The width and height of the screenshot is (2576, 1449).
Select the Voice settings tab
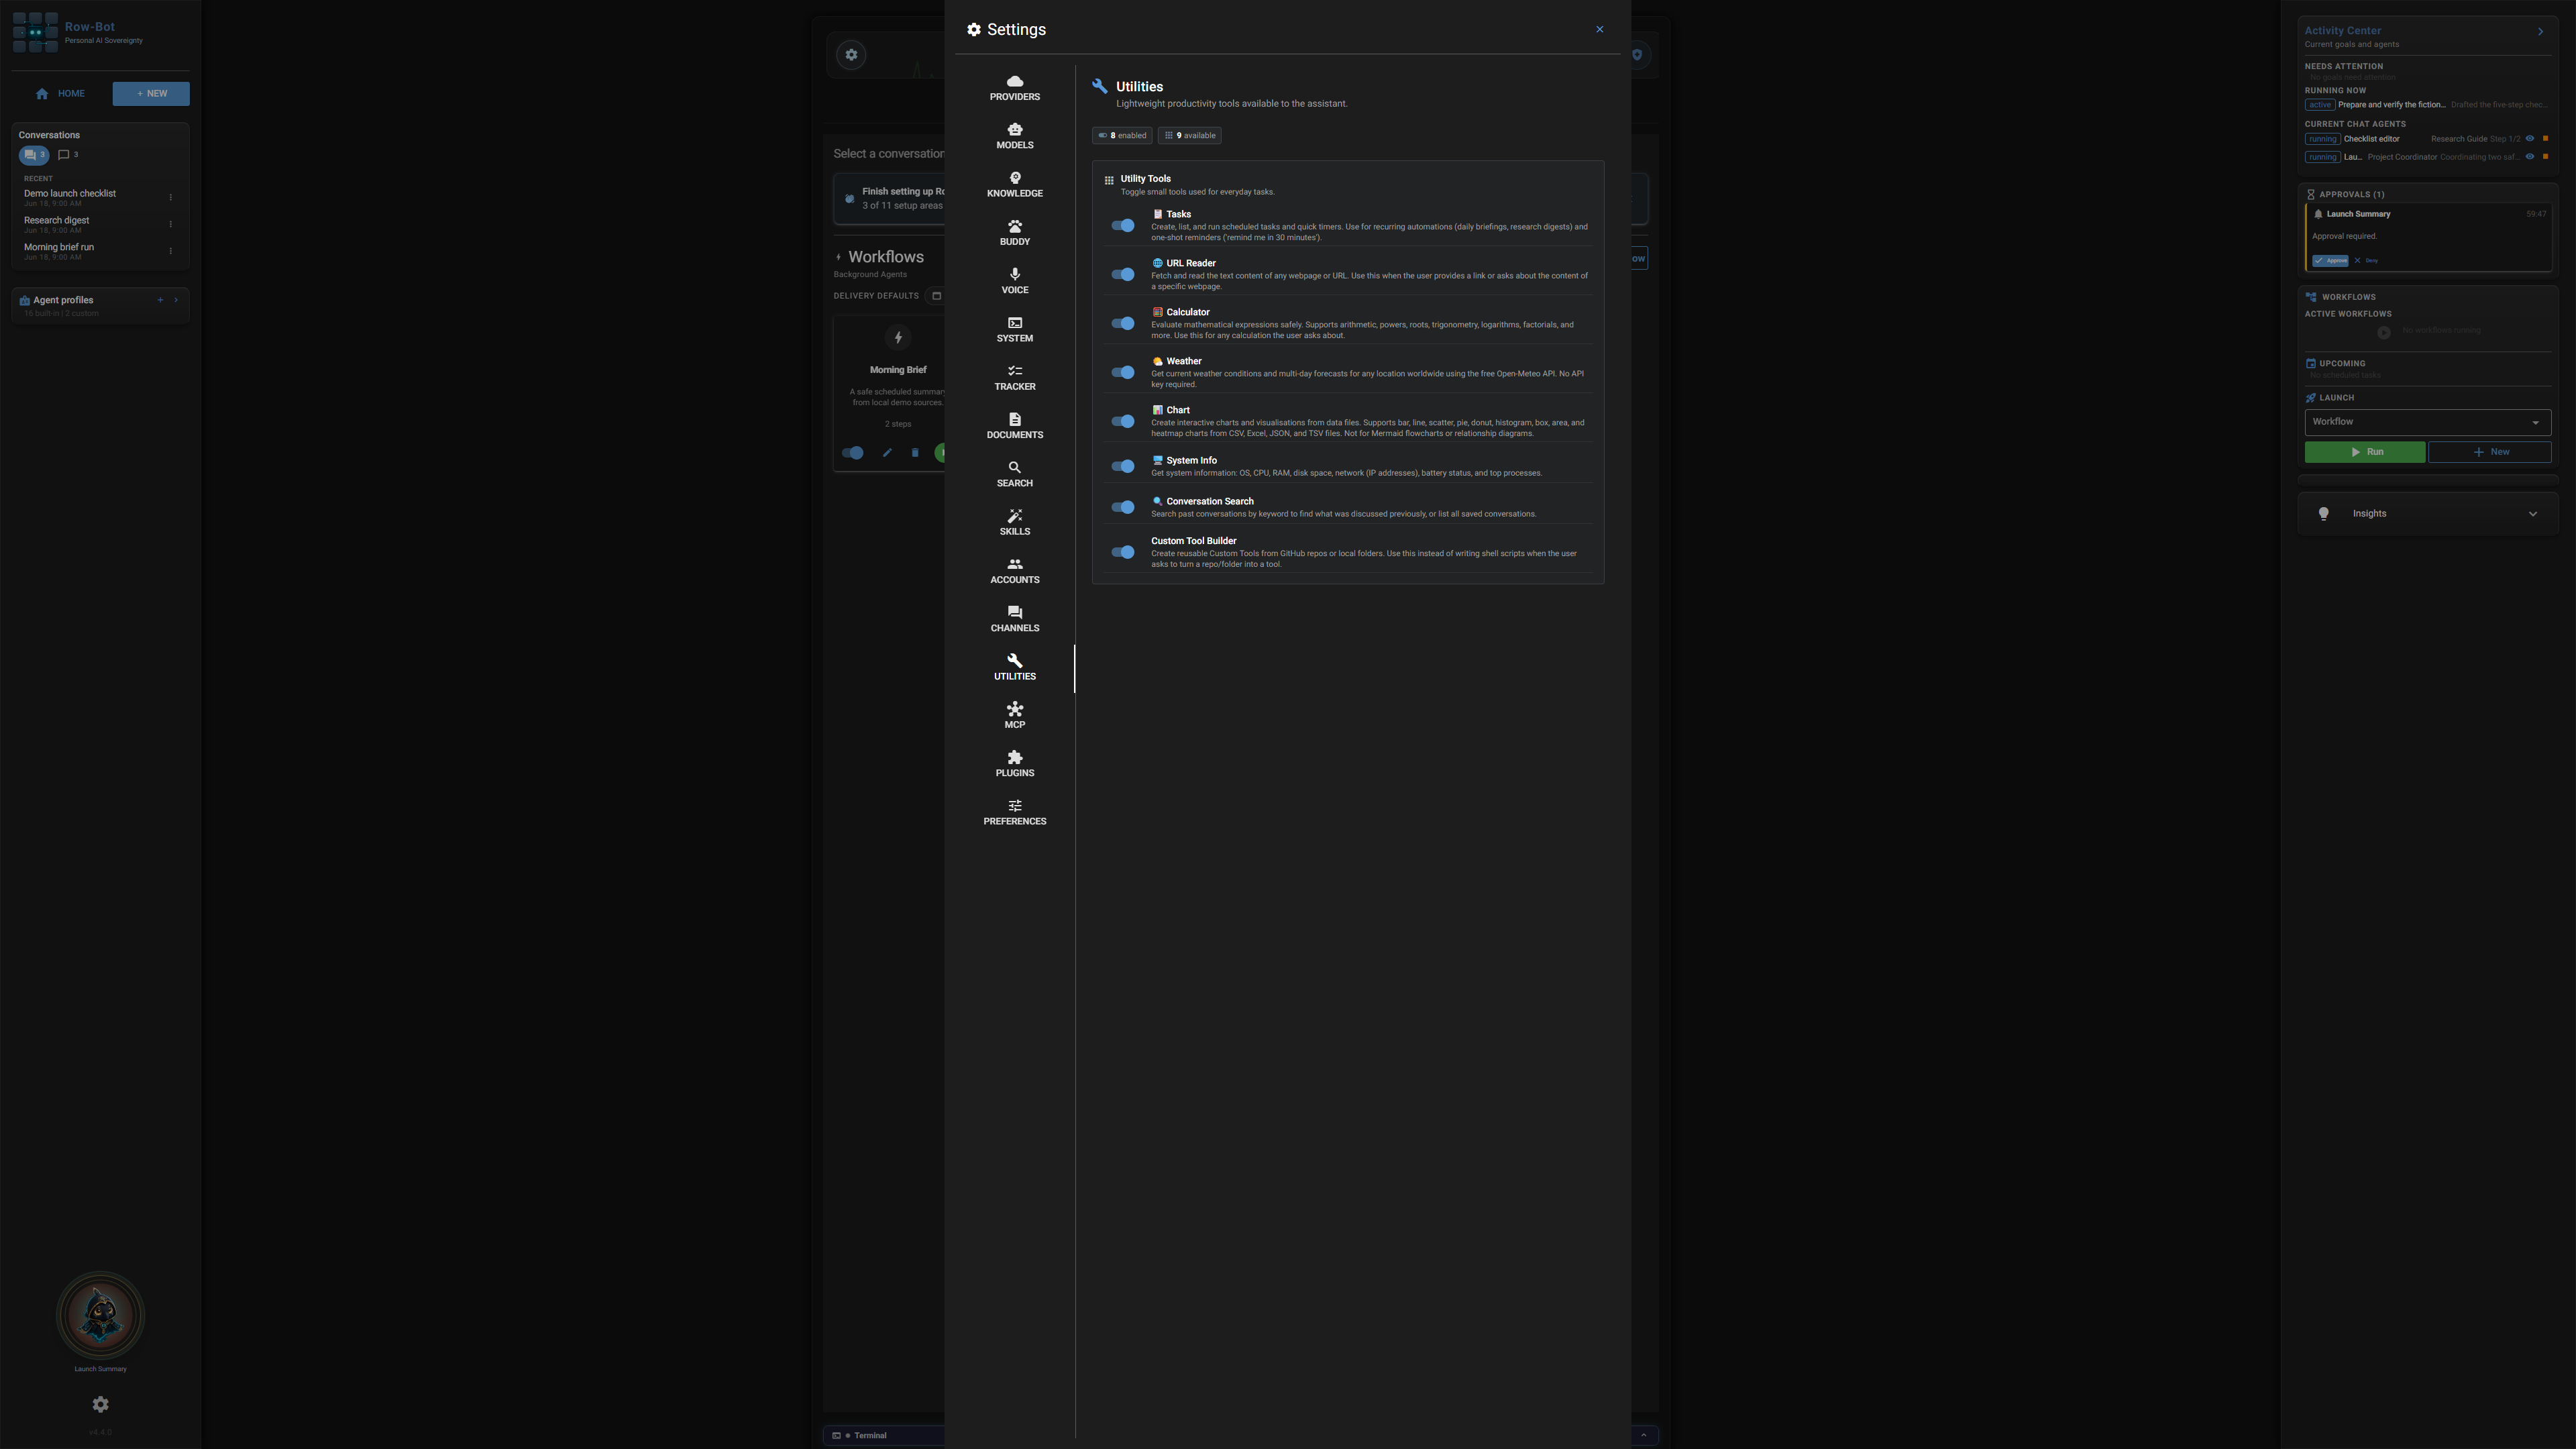tap(1014, 281)
